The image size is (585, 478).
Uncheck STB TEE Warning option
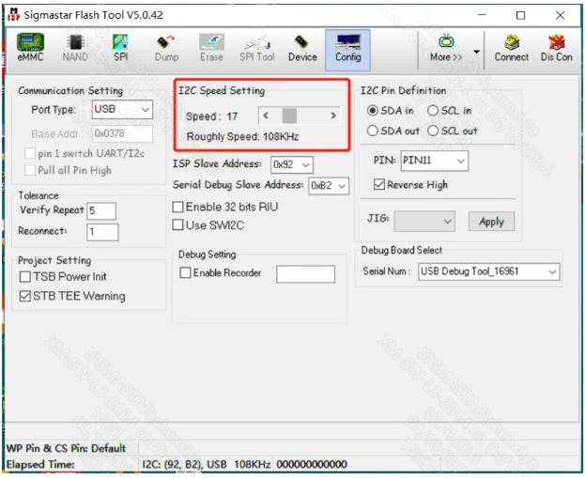click(25, 296)
